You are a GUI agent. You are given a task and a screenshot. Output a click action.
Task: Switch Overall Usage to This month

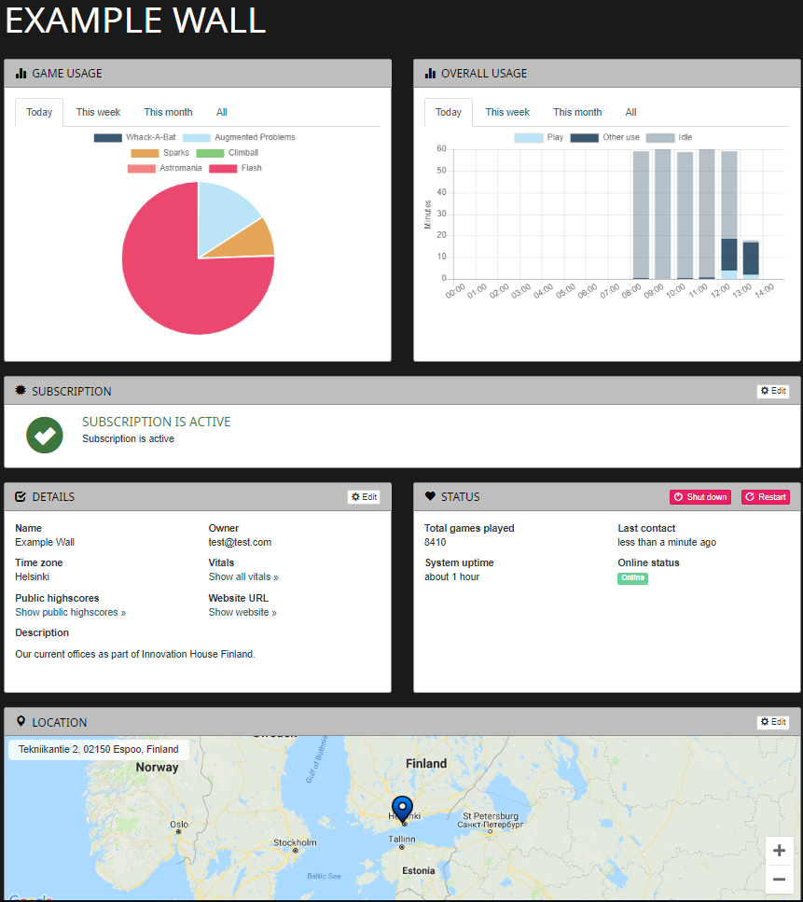pos(577,112)
